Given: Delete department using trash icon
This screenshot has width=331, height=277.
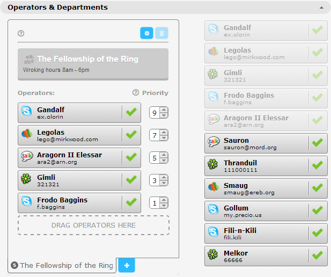Looking at the screenshot, I should tap(161, 33).
